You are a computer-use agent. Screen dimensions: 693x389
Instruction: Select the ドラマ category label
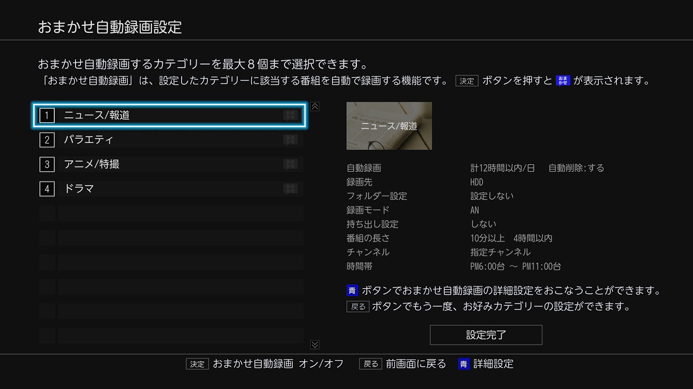coord(79,188)
